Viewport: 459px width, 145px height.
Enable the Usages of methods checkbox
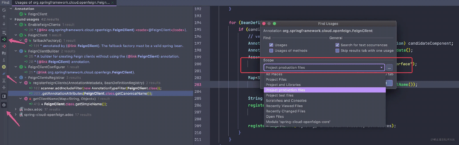coord(271,50)
